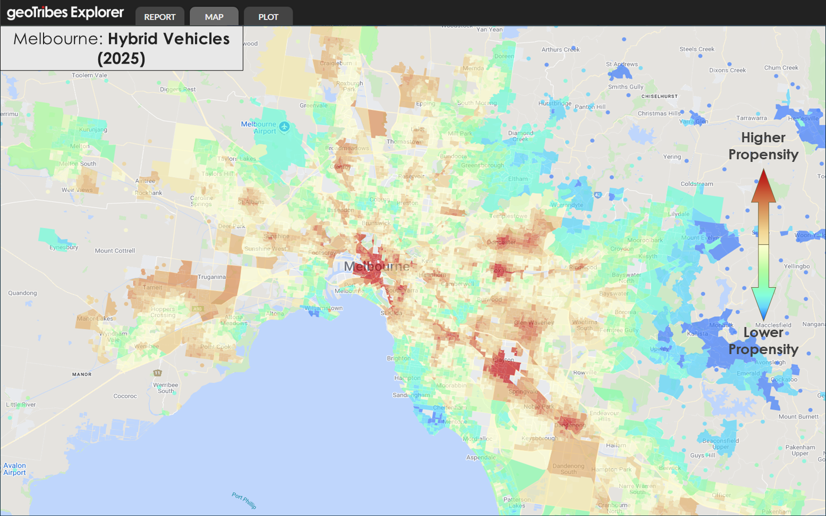The image size is (826, 516).
Task: Click the Melbourne Airport text label
Action: [x=258, y=127]
